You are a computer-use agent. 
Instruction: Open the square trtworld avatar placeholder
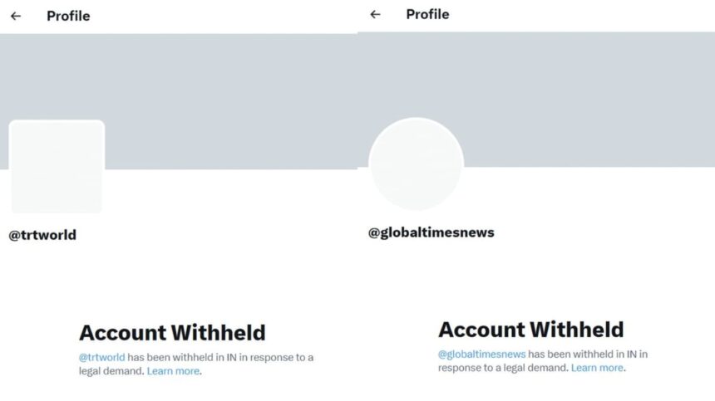tap(57, 166)
